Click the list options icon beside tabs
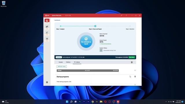This screenshot has width=185, height=104. [x=132, y=62]
